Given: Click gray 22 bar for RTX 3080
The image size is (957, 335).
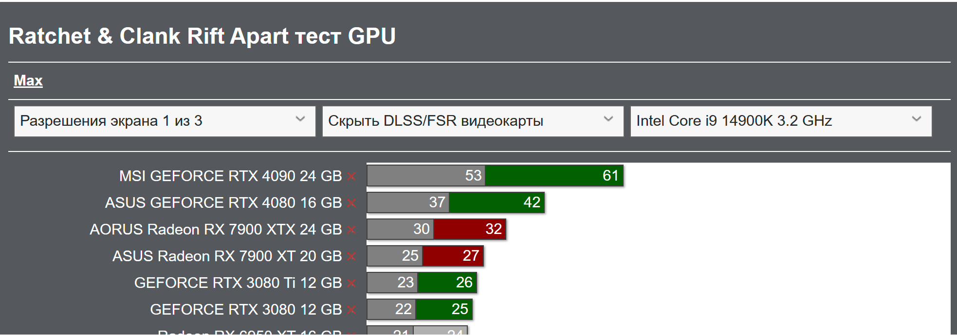Looking at the screenshot, I should tap(391, 309).
